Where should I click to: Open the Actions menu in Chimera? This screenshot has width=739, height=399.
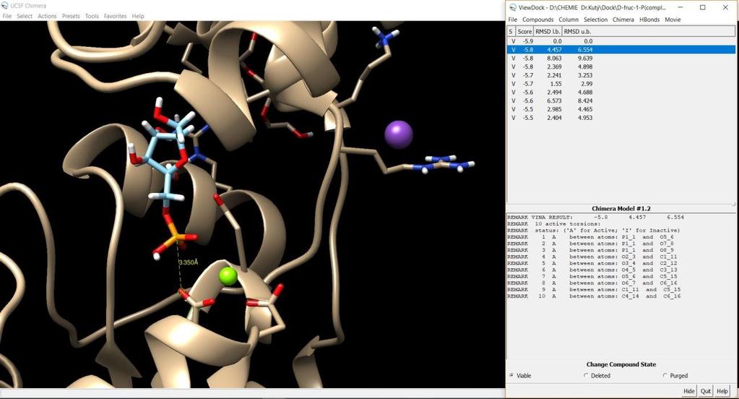47,16
